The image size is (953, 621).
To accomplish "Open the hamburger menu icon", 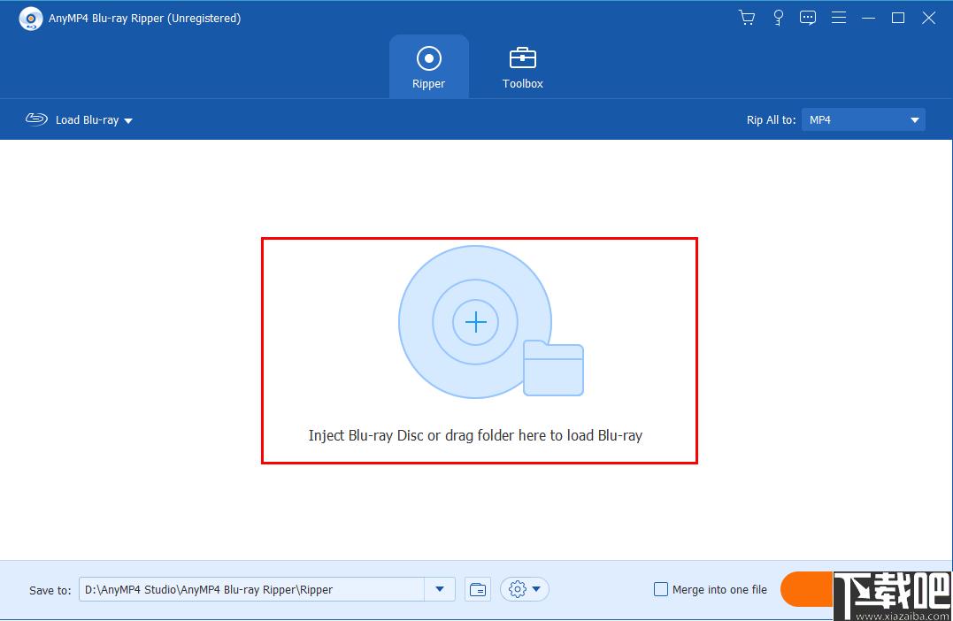I will click(839, 18).
